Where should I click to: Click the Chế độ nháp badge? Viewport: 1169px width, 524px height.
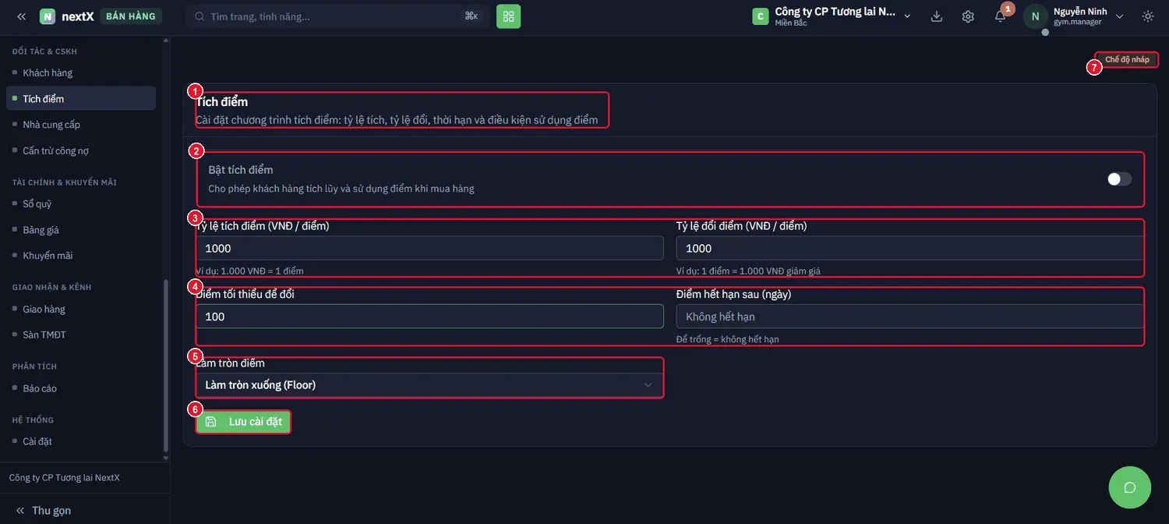coord(1127,60)
